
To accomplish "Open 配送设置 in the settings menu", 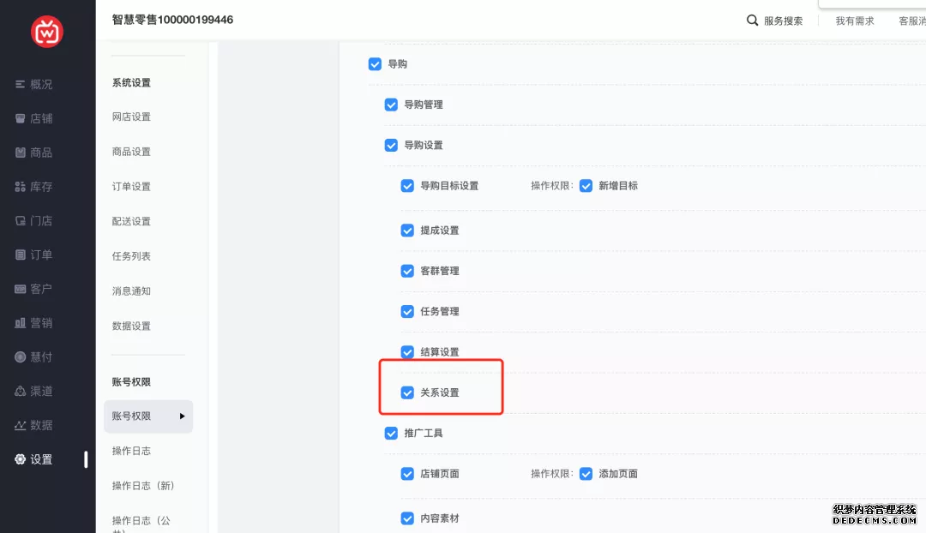I will (131, 221).
